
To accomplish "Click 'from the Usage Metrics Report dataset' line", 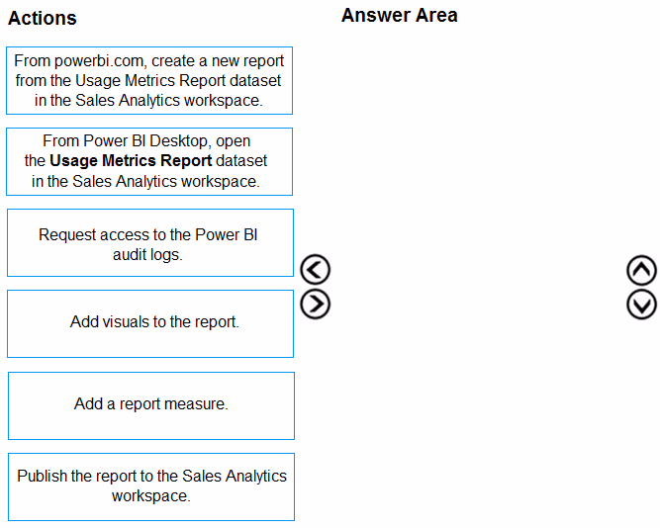I will 148,80.
